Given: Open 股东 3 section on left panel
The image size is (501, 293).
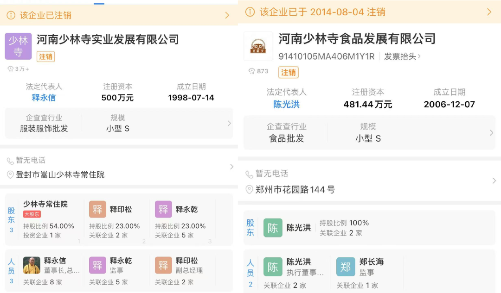Looking at the screenshot, I should point(12,220).
